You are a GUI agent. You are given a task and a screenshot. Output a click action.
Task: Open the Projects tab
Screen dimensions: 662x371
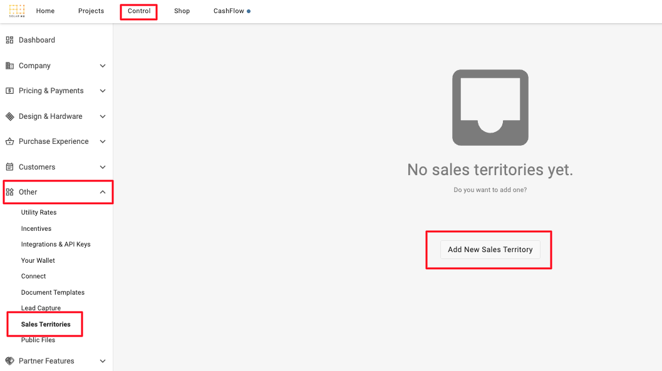tap(91, 11)
